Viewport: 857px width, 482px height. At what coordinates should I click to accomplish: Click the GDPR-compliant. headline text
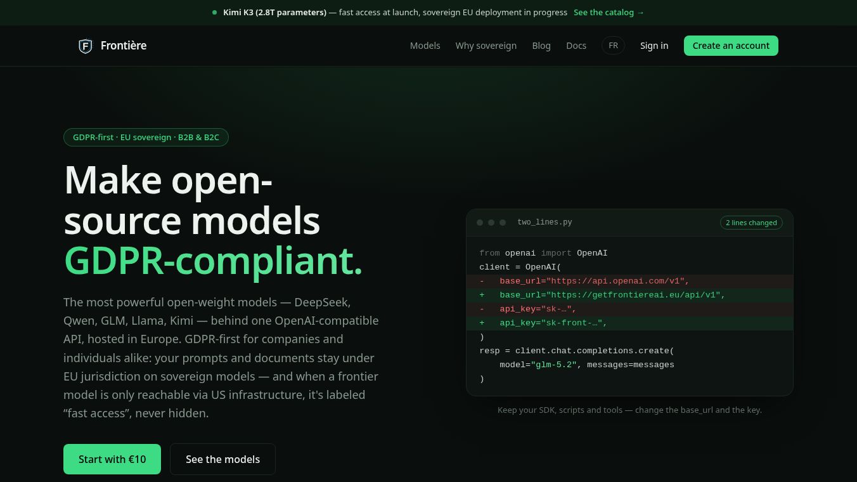point(214,260)
